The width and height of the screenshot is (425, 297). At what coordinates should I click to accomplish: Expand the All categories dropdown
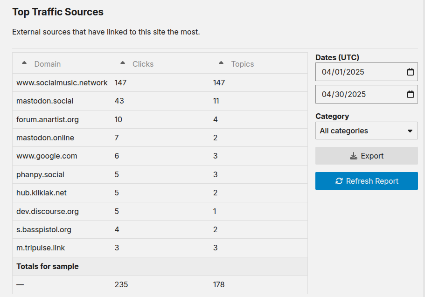[x=367, y=131]
